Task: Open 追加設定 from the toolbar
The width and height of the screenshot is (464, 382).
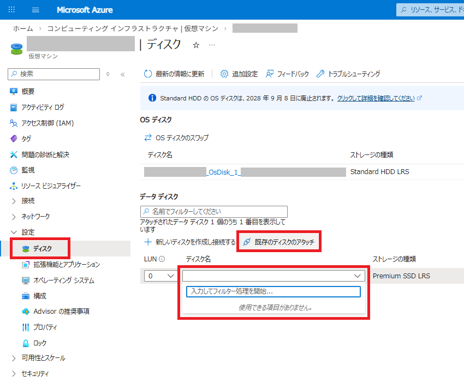Action: point(239,74)
